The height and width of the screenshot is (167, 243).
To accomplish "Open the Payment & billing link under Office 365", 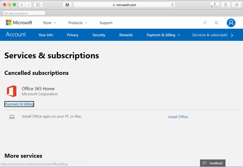I will coord(19,104).
